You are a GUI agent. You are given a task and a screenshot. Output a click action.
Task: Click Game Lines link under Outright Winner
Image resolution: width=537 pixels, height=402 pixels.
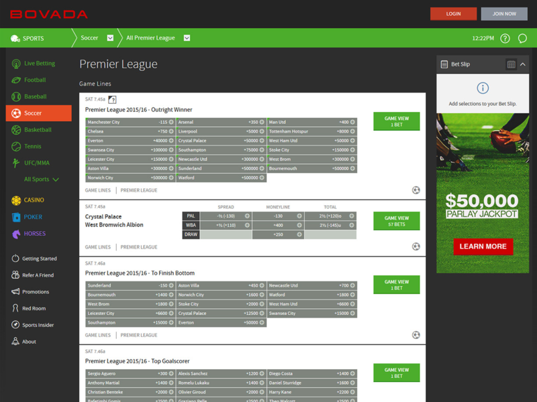[x=98, y=190]
